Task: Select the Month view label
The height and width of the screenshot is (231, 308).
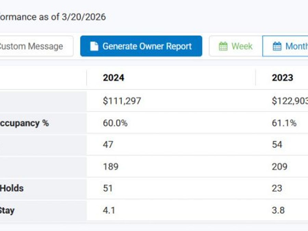Action: point(296,46)
